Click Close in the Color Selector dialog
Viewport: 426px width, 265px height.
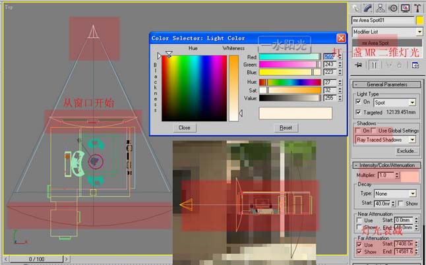tap(185, 128)
